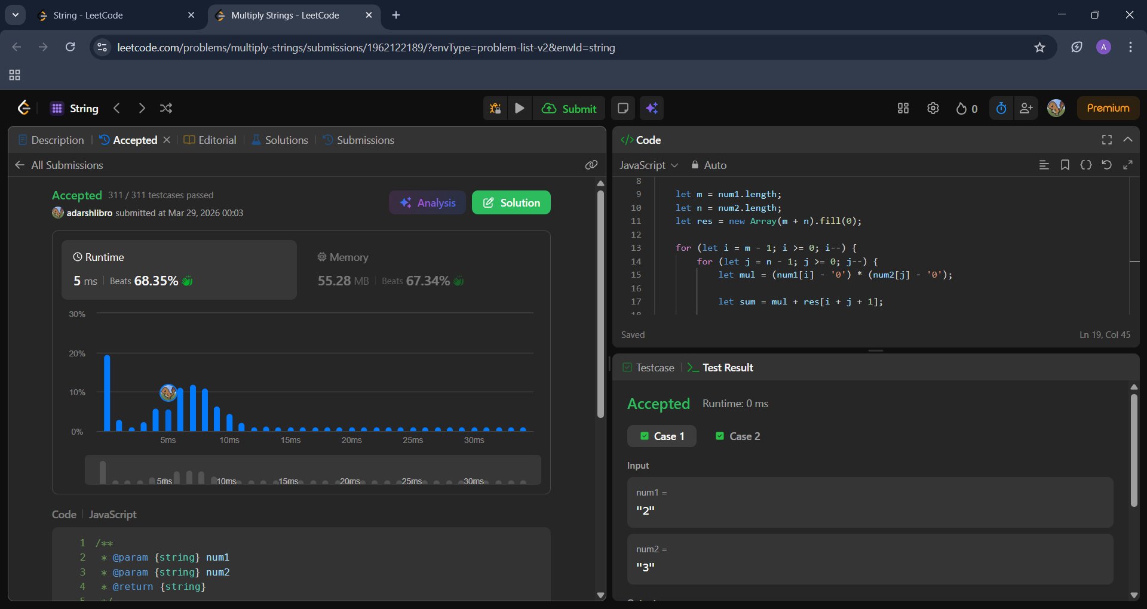Click the stopwatch timer icon
Viewport: 1147px width, 609px height.
pos(1001,108)
